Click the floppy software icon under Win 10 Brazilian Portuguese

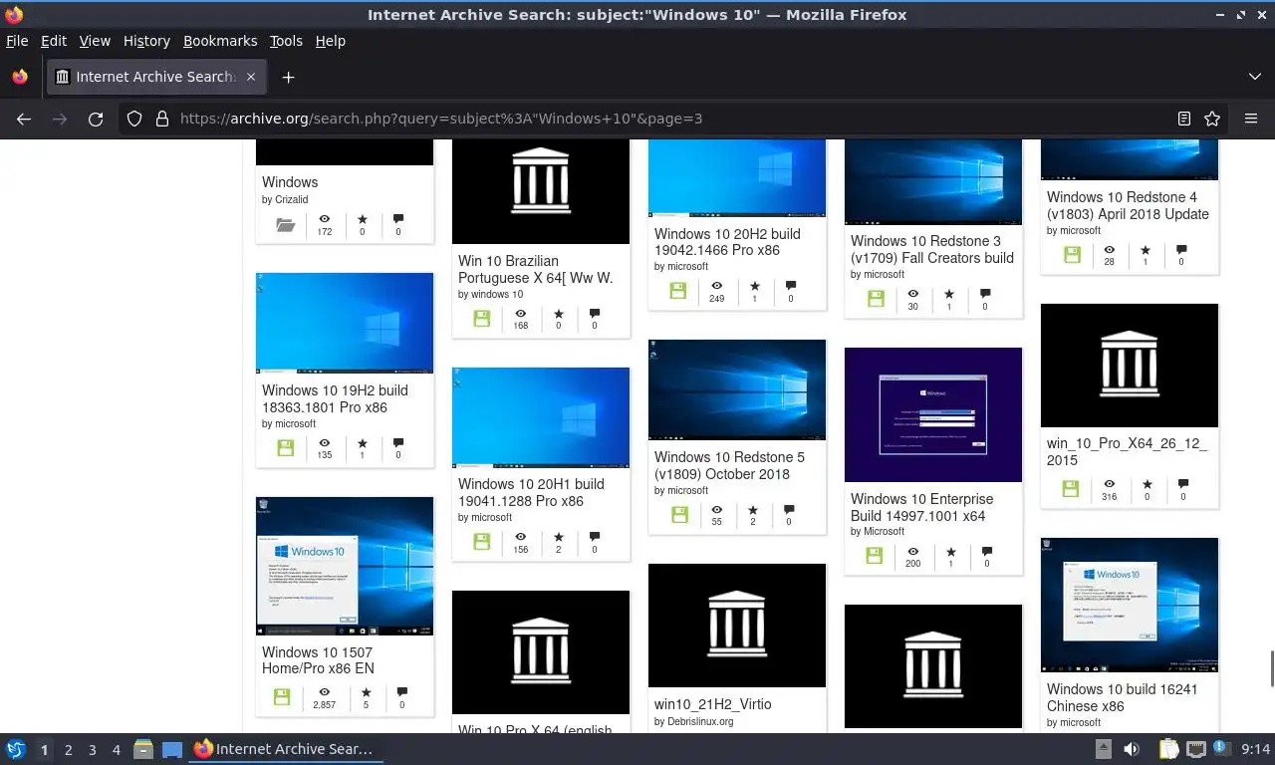point(482,319)
